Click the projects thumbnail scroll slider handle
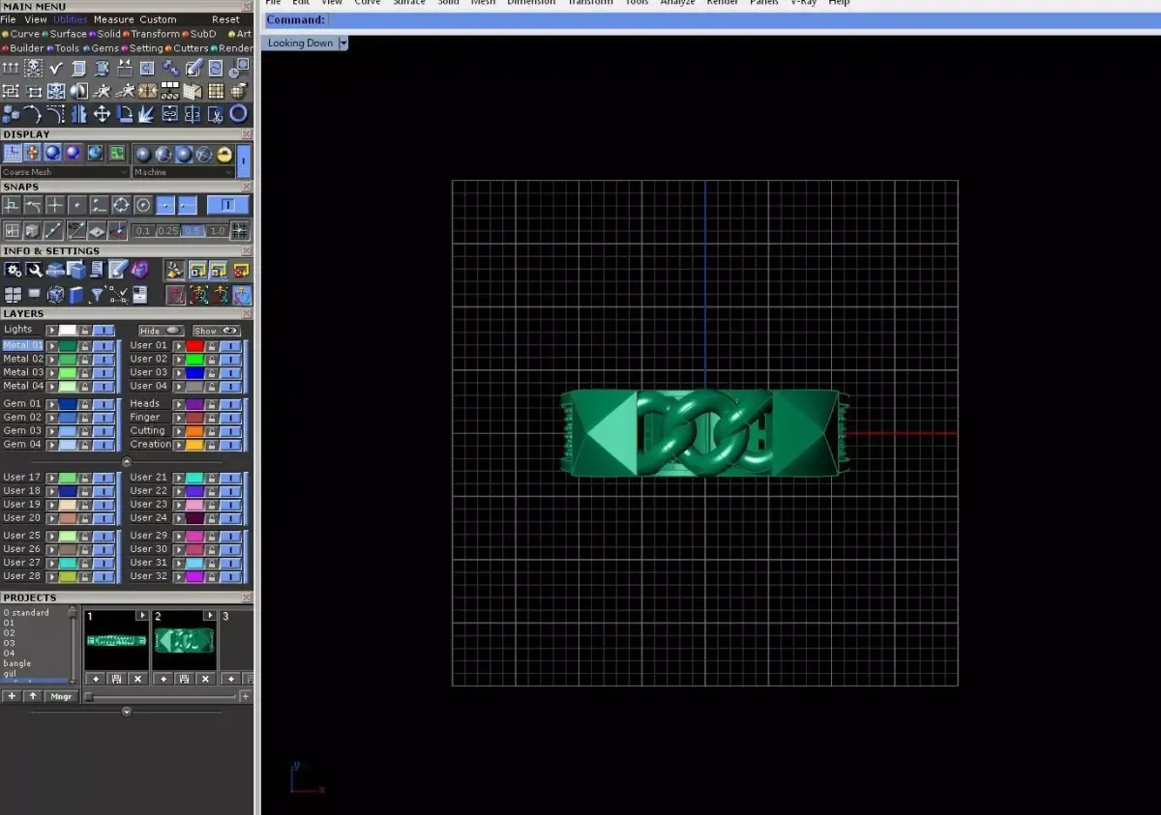Viewport: 1161px width, 815px height. click(88, 696)
